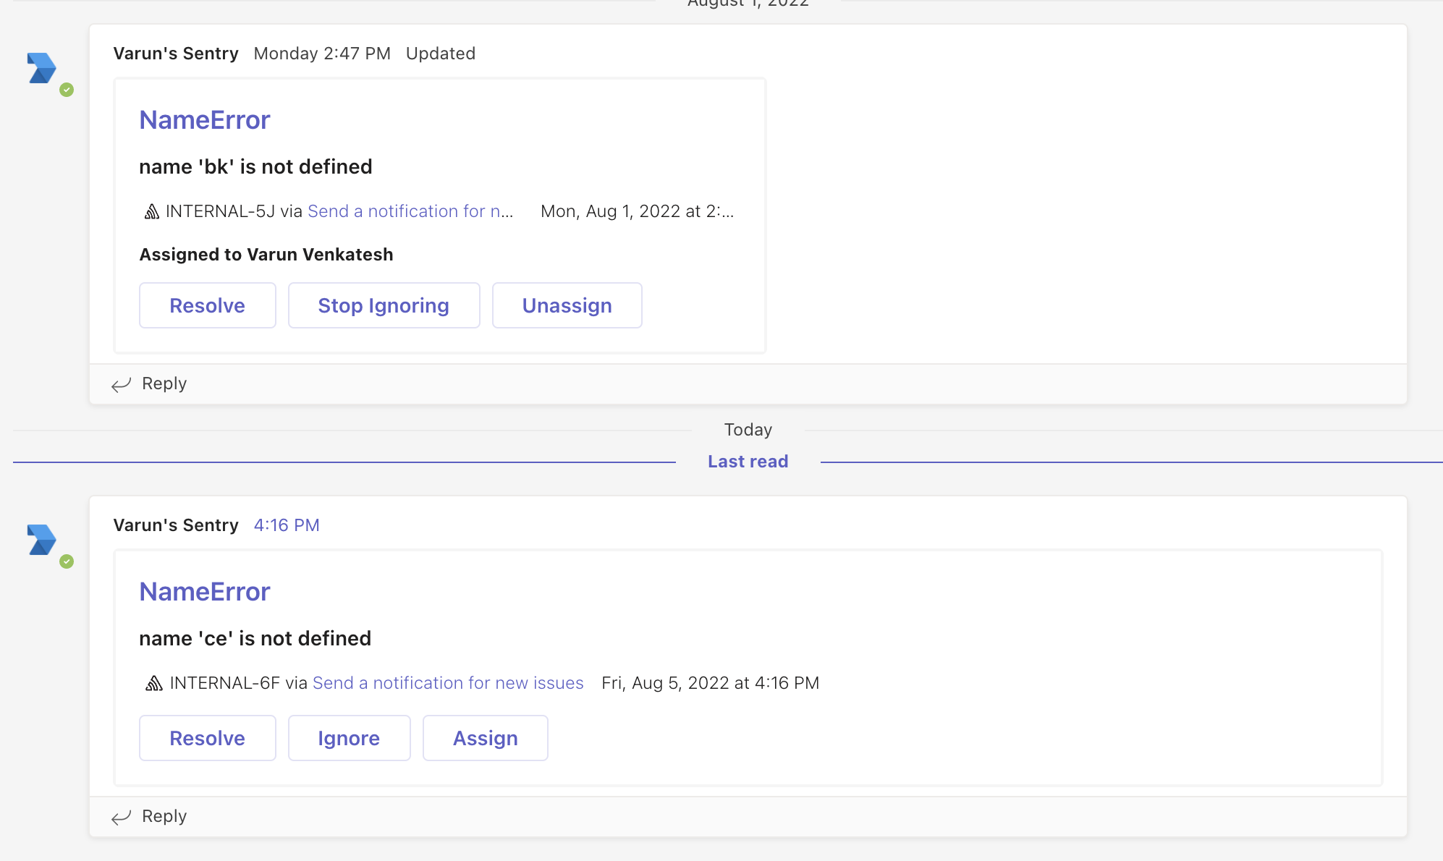Click the 4:16 PM message timestamp
This screenshot has height=861, width=1443.
(287, 525)
